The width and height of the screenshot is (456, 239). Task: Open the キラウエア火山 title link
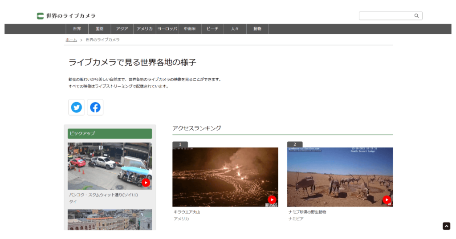187,212
